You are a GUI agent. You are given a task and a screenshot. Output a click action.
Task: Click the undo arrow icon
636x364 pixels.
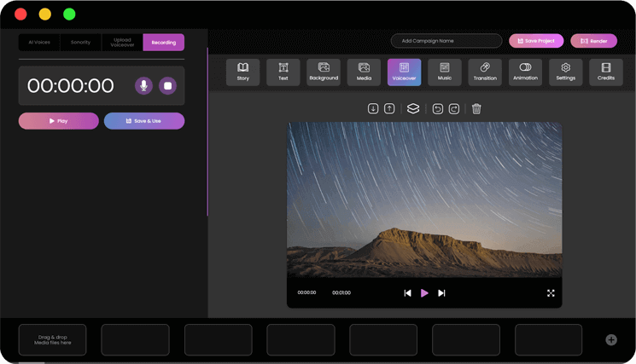[438, 108]
